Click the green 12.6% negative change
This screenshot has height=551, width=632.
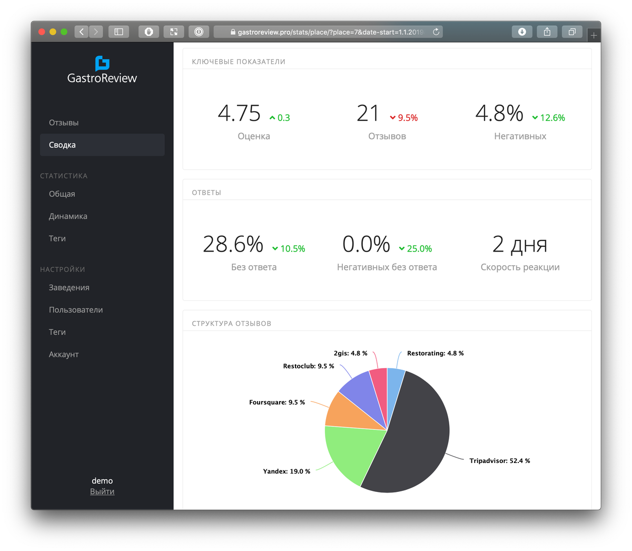548,118
